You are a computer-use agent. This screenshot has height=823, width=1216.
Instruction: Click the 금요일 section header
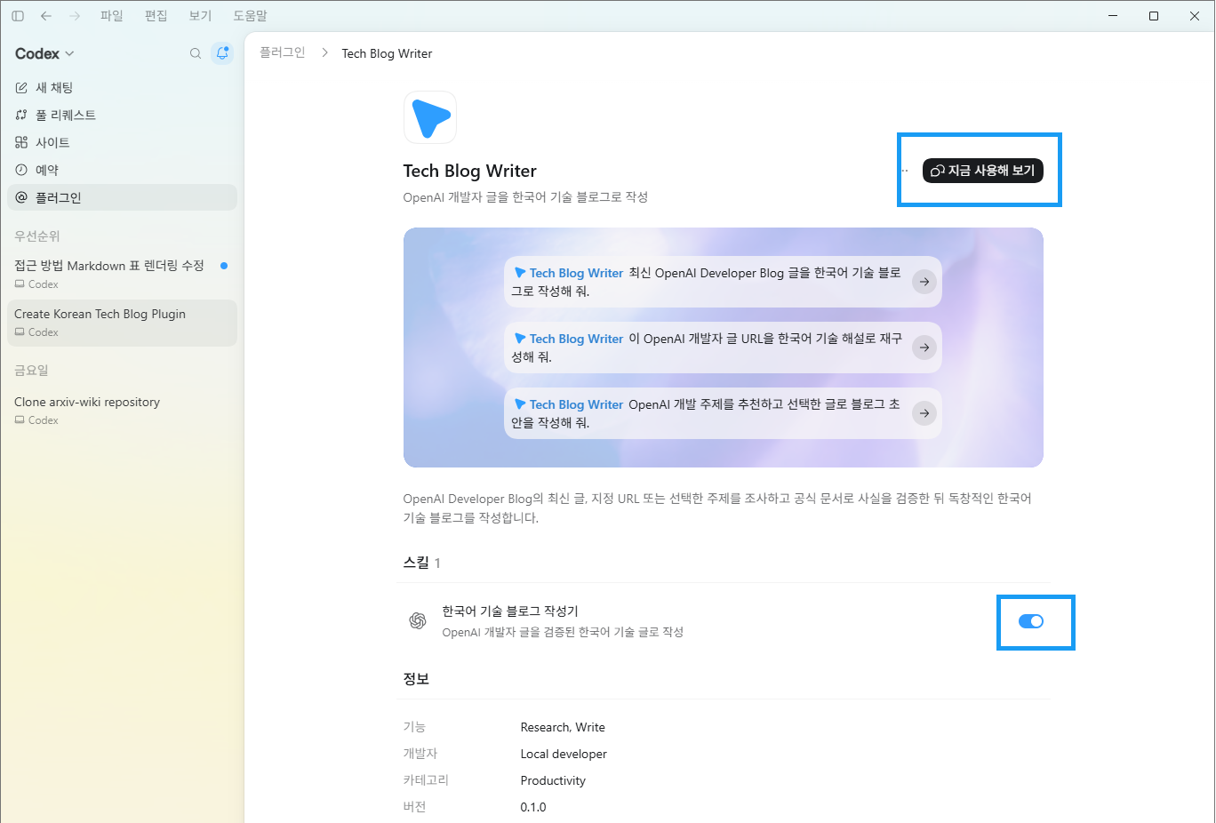[31, 371]
